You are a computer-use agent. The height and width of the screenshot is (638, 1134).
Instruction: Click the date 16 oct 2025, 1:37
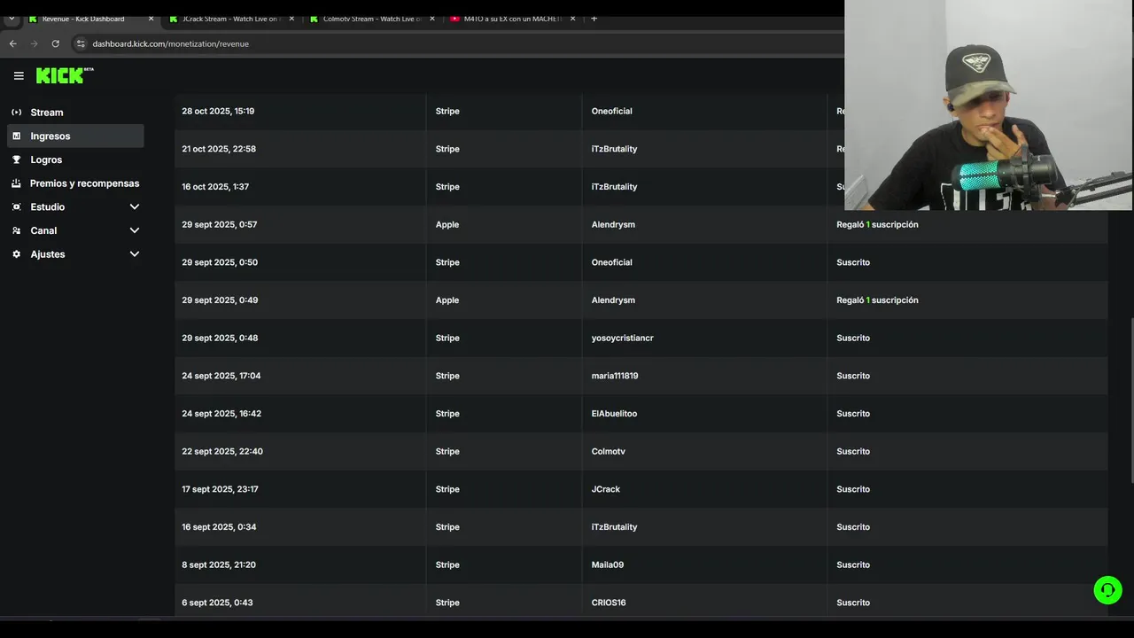click(x=215, y=187)
